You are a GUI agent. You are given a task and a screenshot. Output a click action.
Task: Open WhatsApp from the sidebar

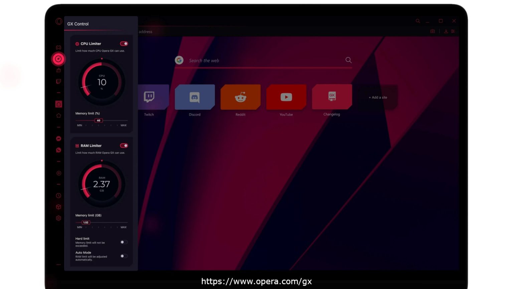(58, 150)
